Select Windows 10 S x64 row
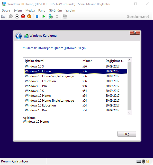Image resolution: width=153 pixels, height=165 pixels. coord(76,91)
